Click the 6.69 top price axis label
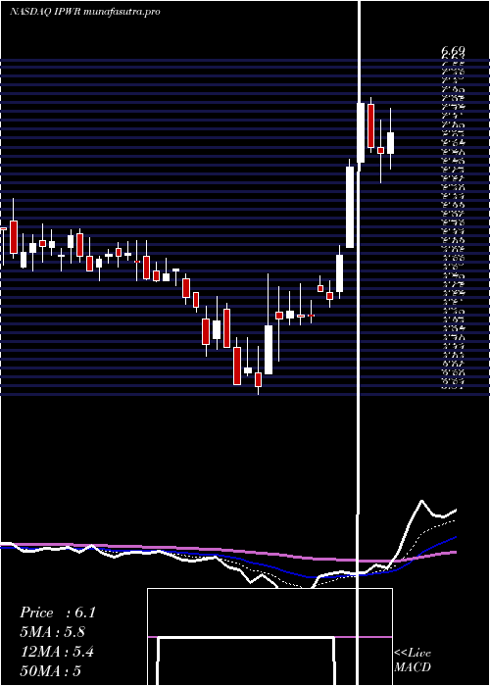Image resolution: width=490 pixels, height=686 pixels. point(453,52)
